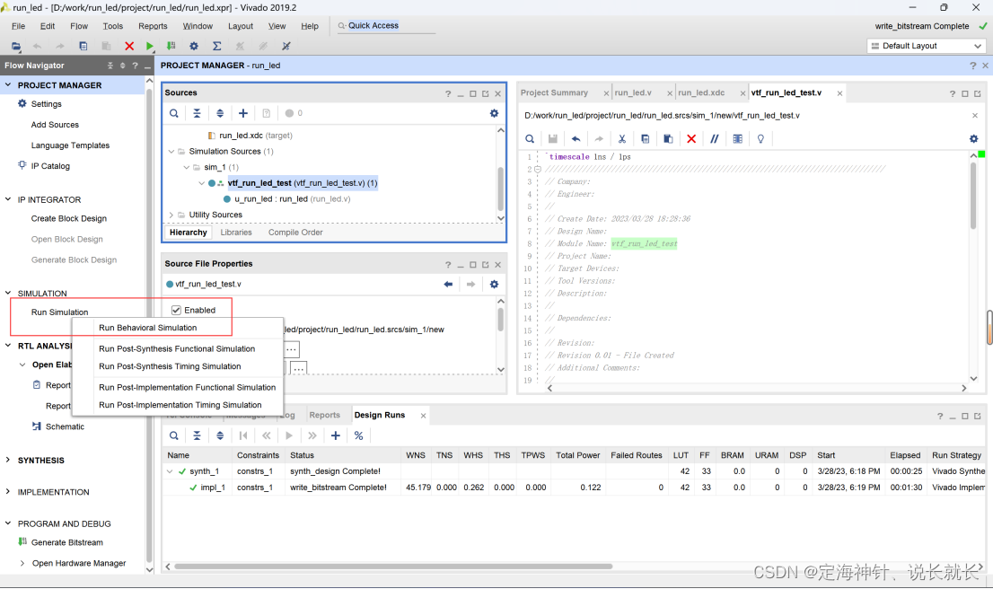
Task: Switch to the Libraries tab
Action: 235,233
